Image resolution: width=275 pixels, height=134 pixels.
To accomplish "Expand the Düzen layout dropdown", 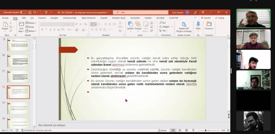I will (x=31, y=23).
